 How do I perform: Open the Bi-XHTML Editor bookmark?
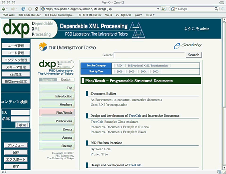(x=90, y=15)
